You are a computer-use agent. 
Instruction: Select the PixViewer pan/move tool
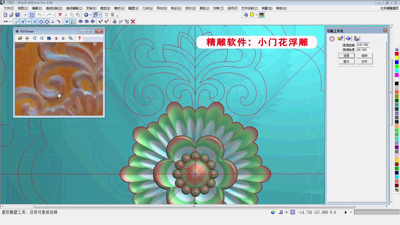tap(27, 38)
